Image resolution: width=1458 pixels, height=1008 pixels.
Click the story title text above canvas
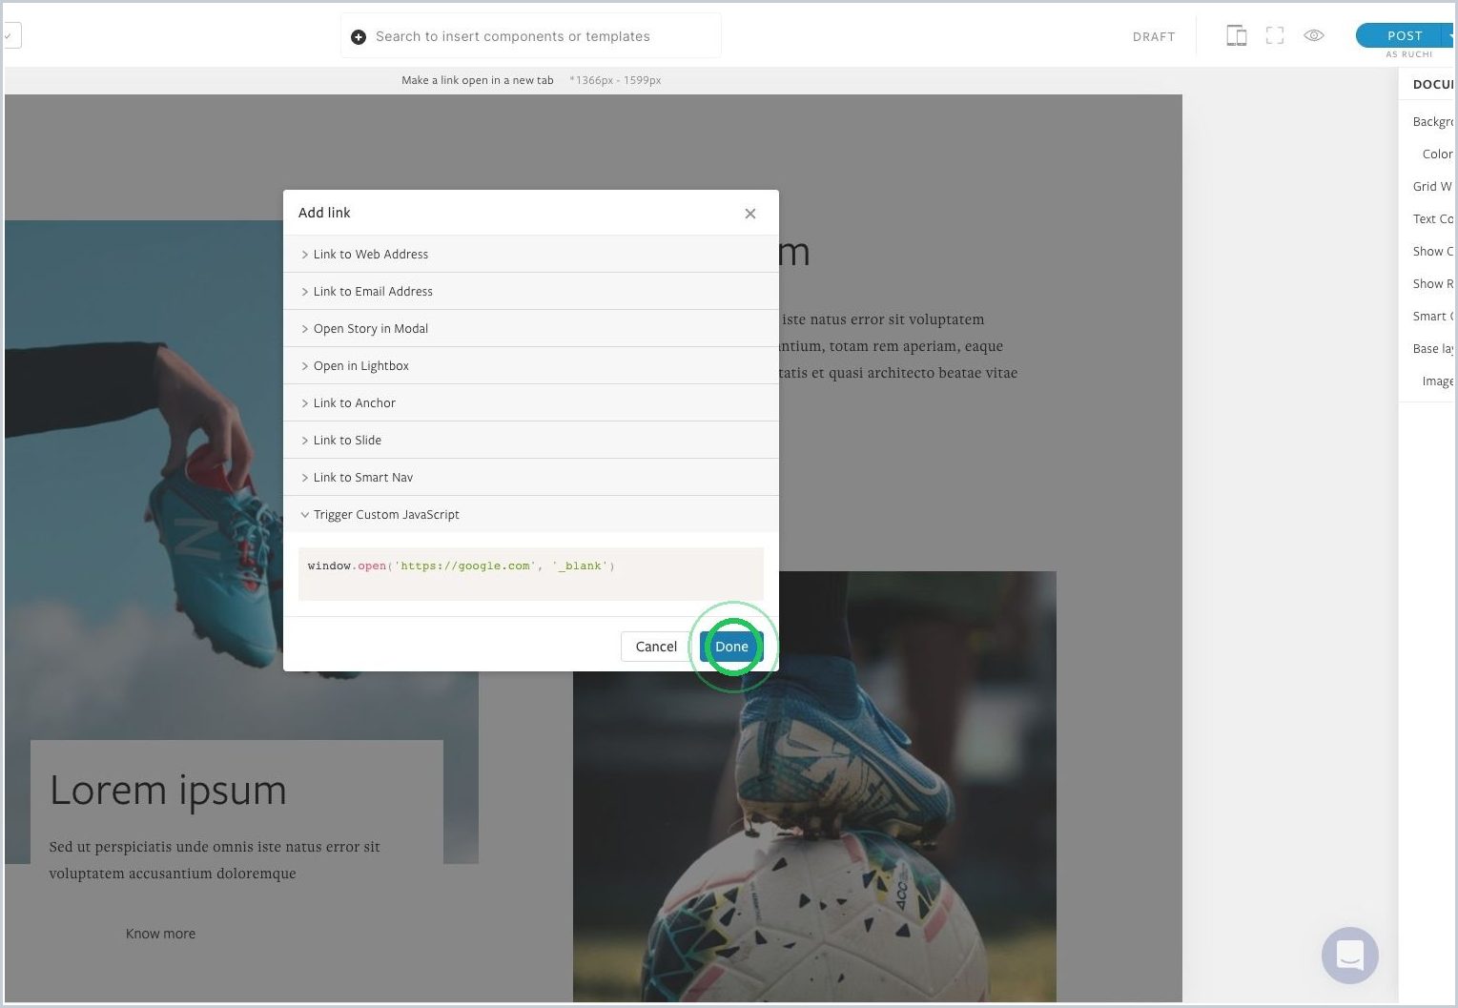[478, 80]
